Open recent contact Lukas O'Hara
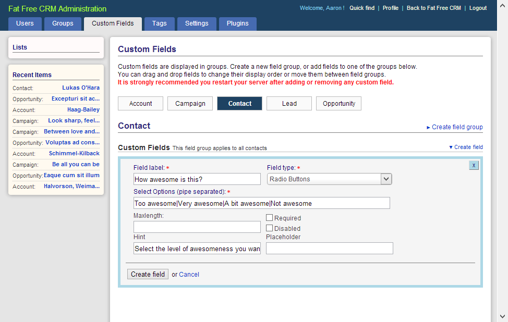The width and height of the screenshot is (508, 322). [x=81, y=88]
